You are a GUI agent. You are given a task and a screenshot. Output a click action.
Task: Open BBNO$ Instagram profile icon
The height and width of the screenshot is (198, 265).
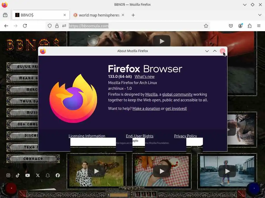coord(8,175)
